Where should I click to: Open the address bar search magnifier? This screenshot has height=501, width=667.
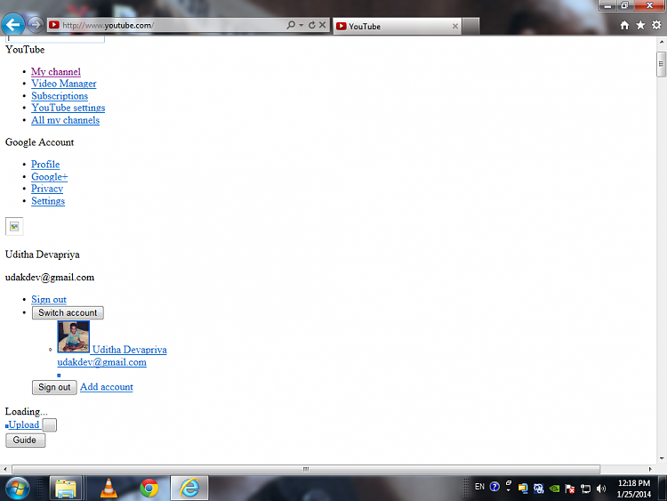(291, 25)
